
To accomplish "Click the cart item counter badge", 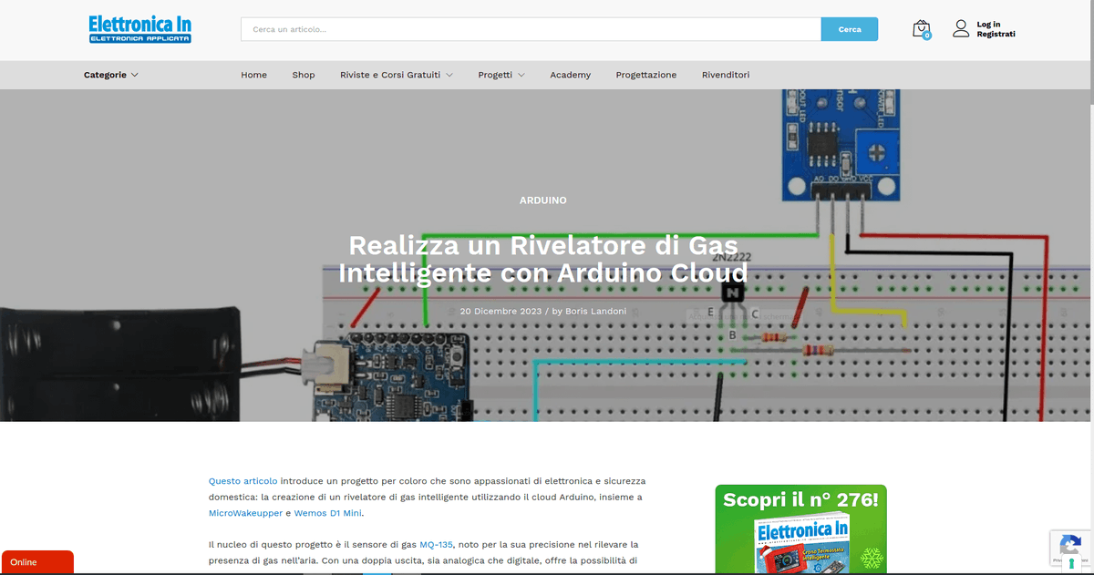I will click(927, 36).
